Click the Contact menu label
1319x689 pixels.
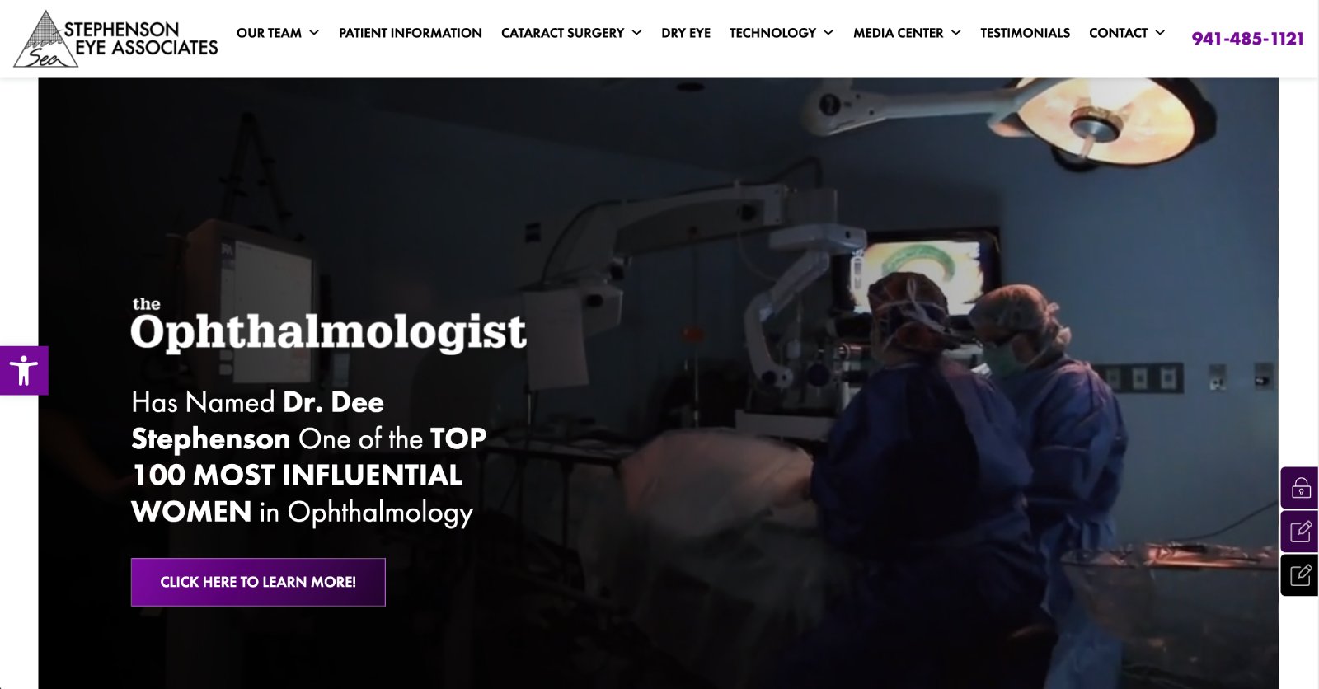tap(1118, 33)
